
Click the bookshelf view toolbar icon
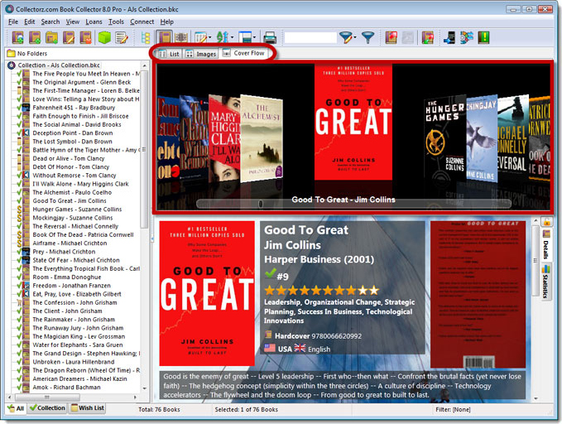click(183, 37)
